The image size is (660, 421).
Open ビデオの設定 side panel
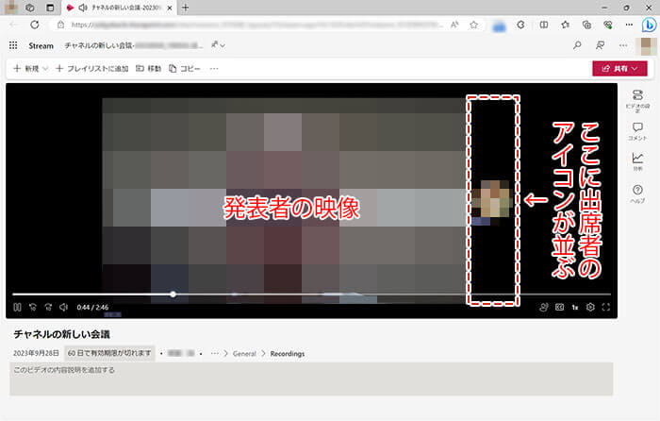click(637, 100)
